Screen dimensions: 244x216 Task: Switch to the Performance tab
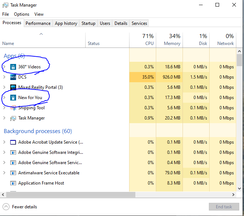38,23
